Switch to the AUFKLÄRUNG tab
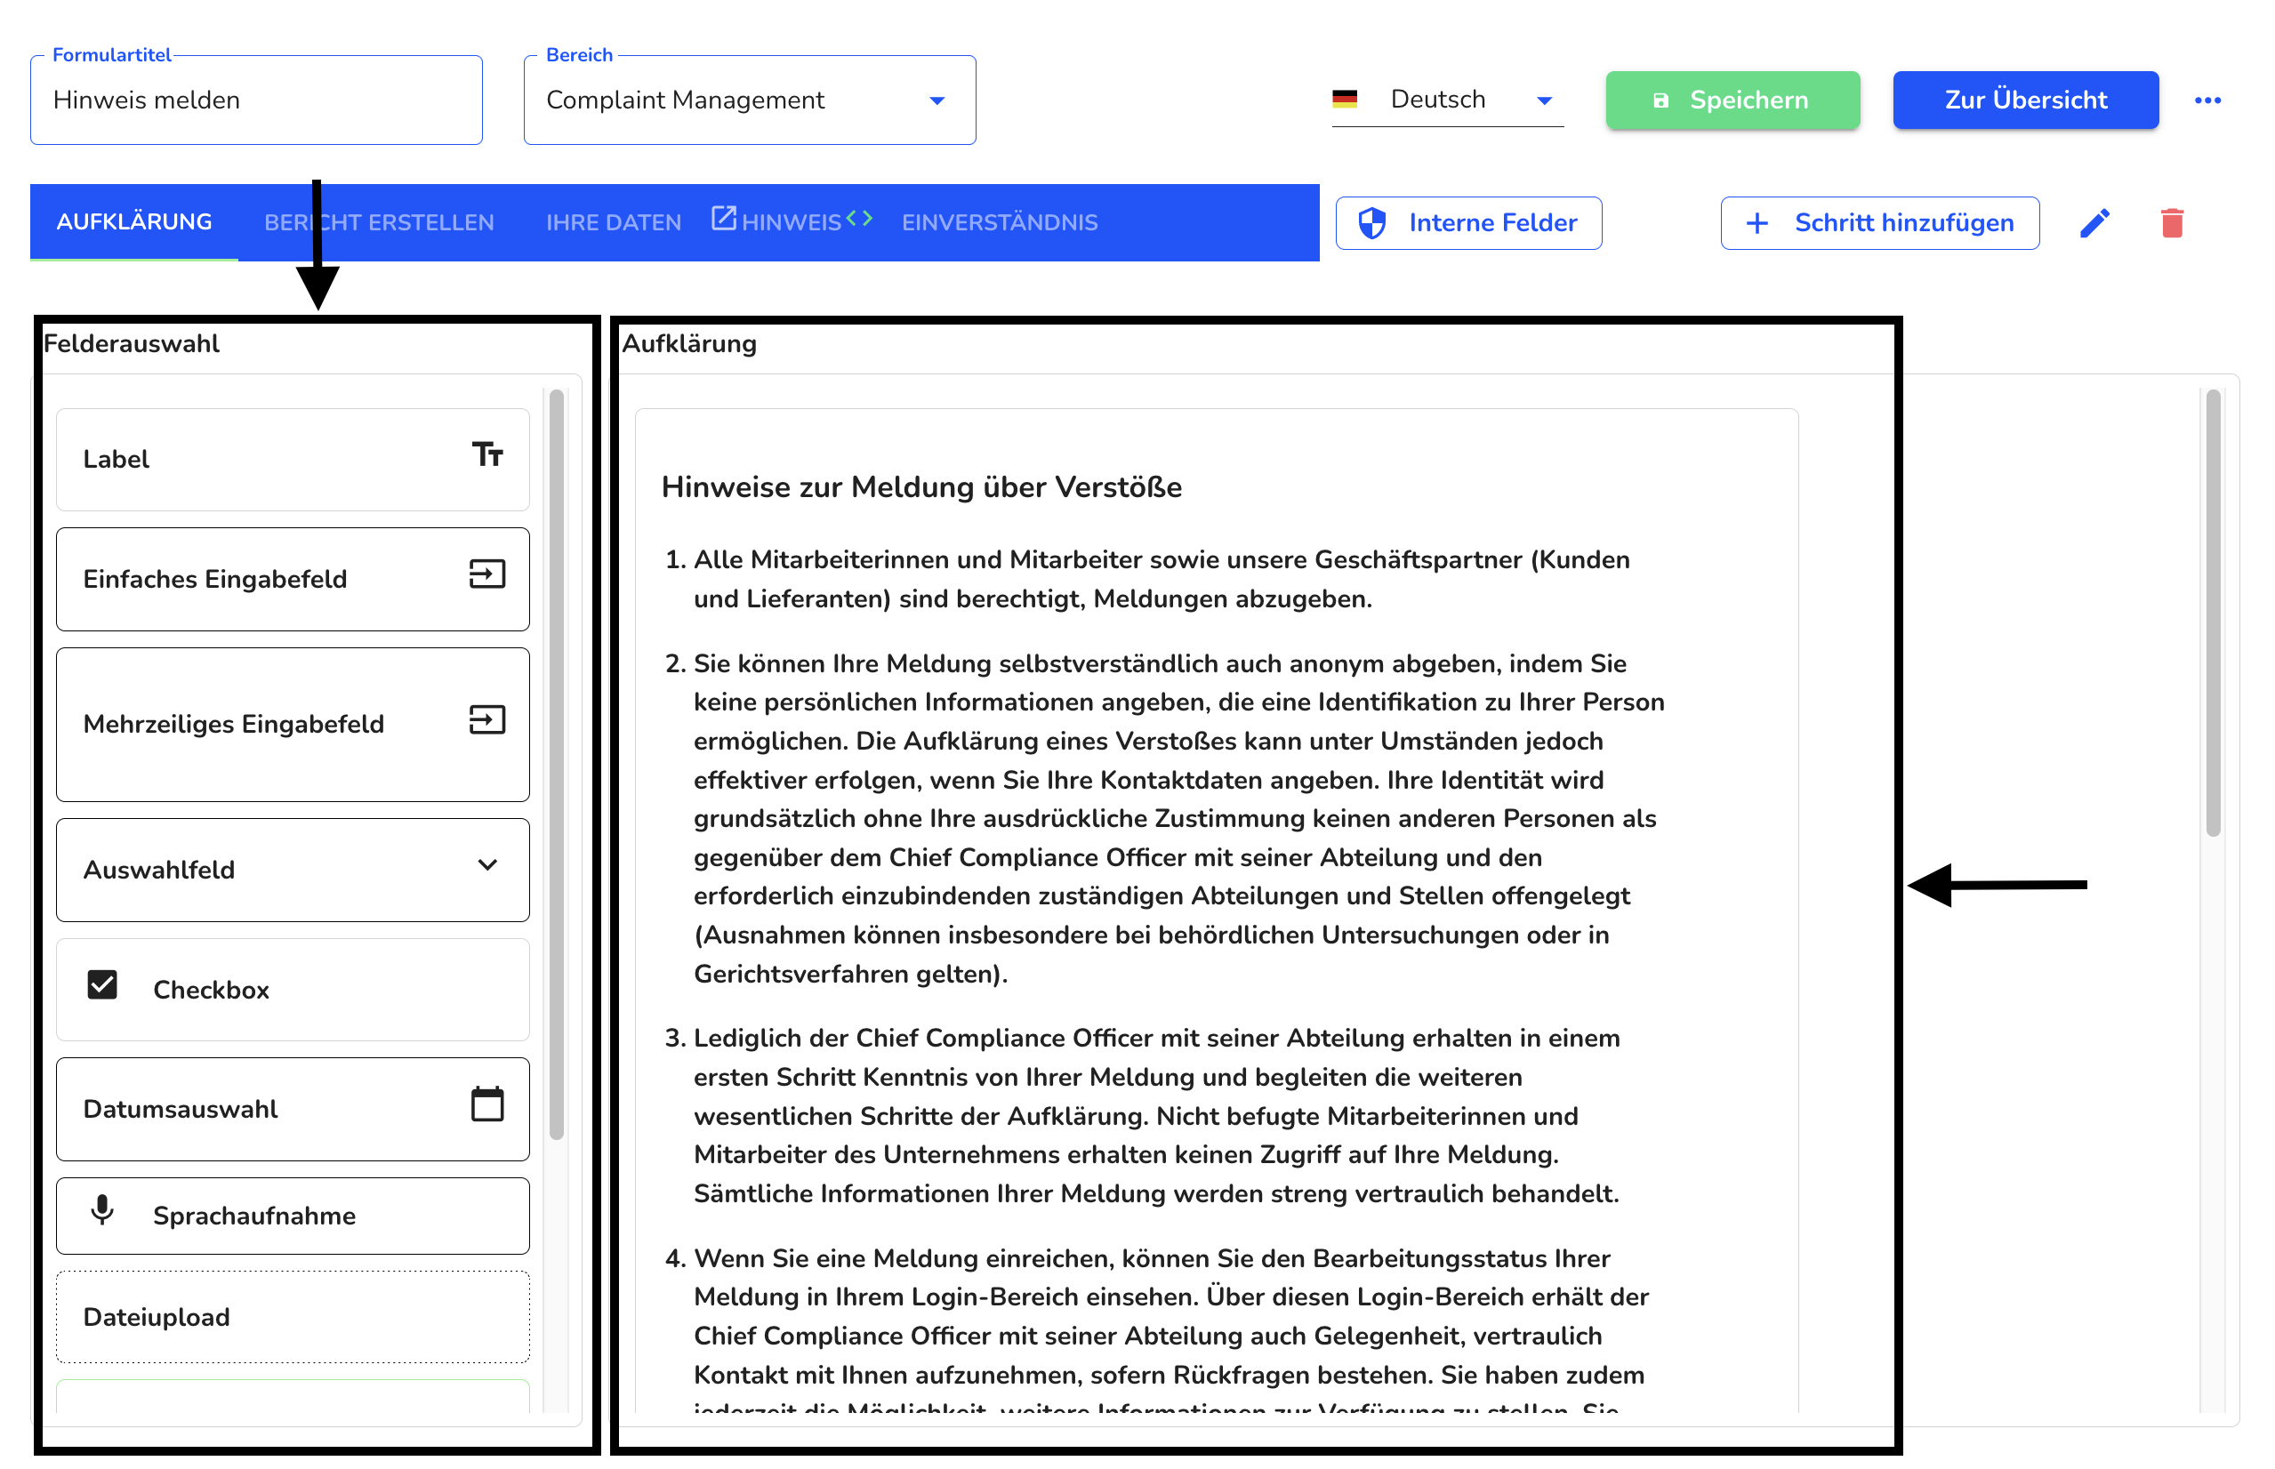The image size is (2275, 1469). pos(134,222)
